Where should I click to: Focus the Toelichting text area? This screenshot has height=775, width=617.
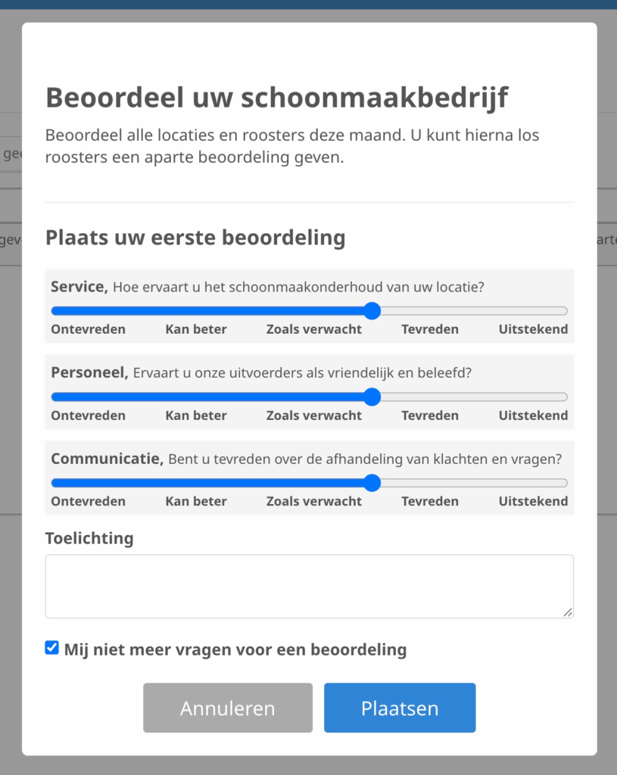pos(309,587)
